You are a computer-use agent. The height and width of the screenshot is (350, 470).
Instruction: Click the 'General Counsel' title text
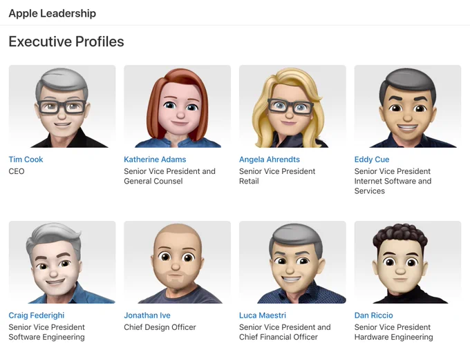point(153,181)
